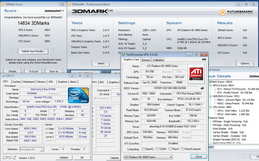Click the GPU-Z title bar icon

(123, 55)
